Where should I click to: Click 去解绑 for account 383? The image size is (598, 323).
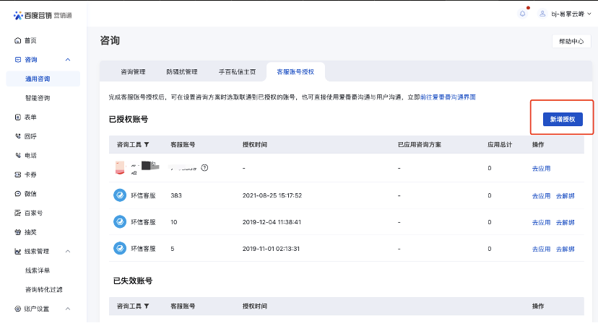pyautogui.click(x=565, y=195)
